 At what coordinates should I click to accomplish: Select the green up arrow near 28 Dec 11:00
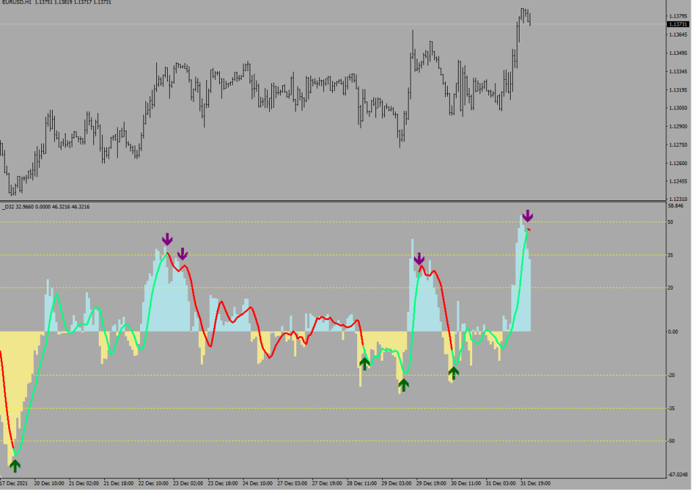pyautogui.click(x=365, y=363)
